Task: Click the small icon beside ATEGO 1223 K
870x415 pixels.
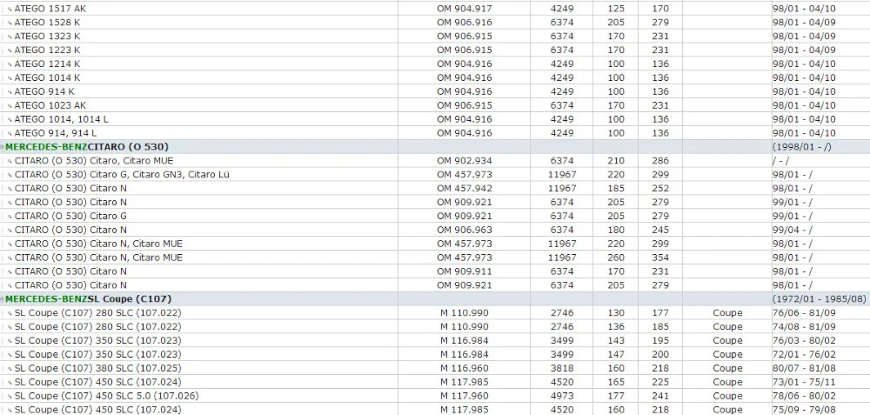Action: pyautogui.click(x=10, y=51)
